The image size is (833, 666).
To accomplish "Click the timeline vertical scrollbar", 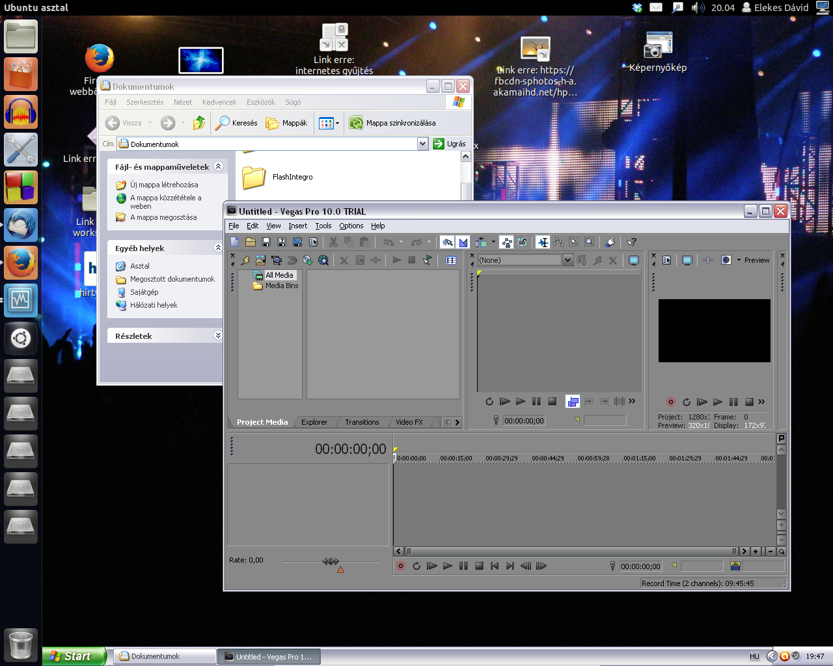I will (782, 482).
